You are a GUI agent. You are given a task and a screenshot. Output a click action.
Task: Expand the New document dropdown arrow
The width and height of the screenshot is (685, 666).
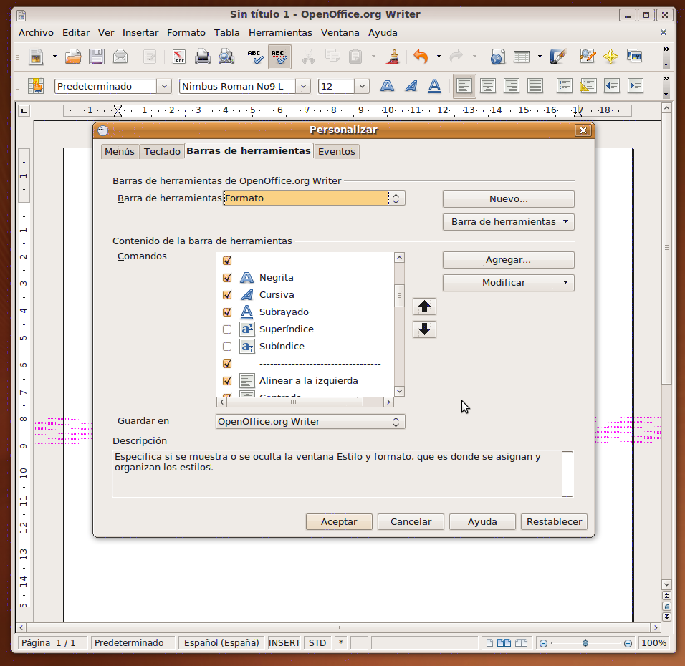[54, 57]
